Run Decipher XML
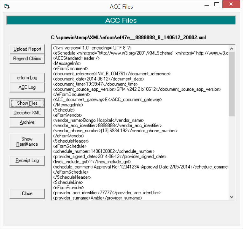The width and height of the screenshot is (243, 229). coord(27,113)
